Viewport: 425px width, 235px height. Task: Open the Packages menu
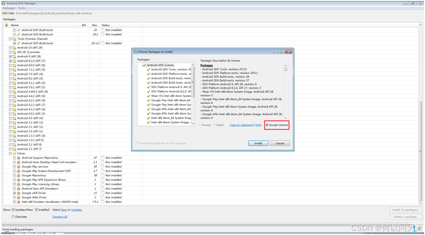tap(9, 8)
